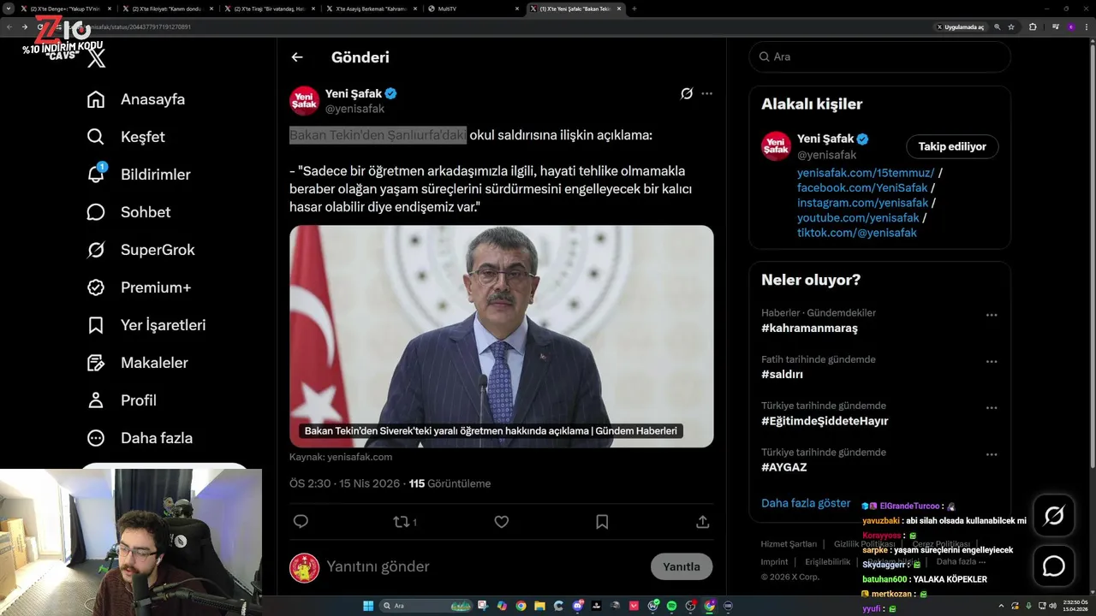Like the post with heart icon
The width and height of the screenshot is (1096, 616).
(x=502, y=521)
